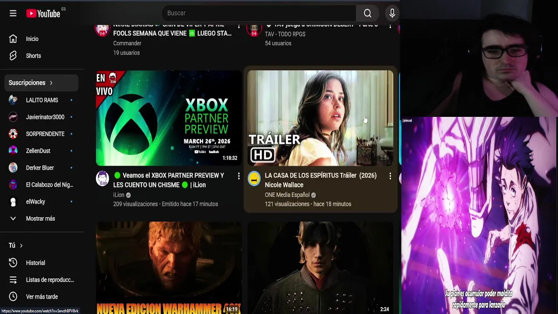This screenshot has width=558, height=314.
Task: Click the iLion channel avatar
Action: click(x=102, y=178)
